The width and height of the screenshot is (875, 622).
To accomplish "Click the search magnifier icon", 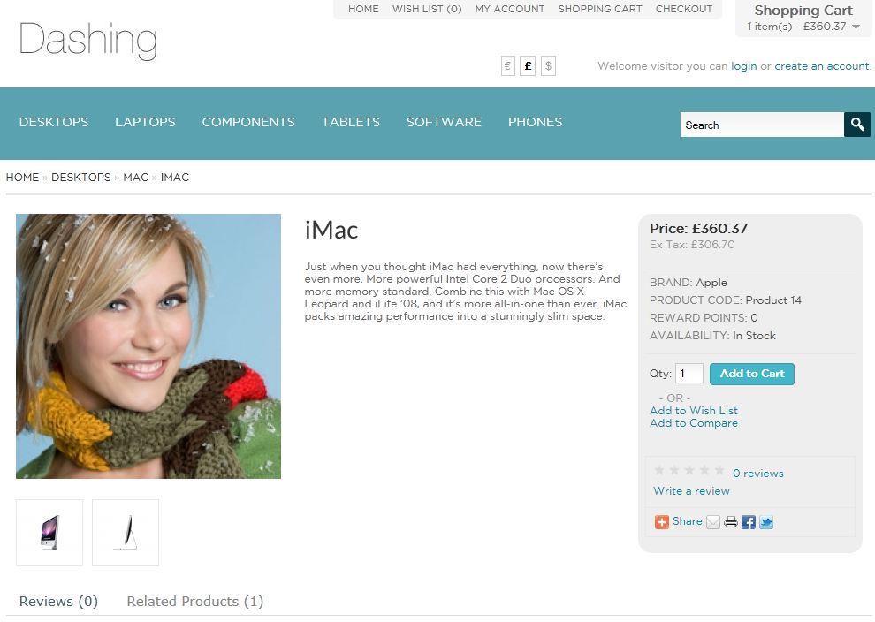I will click(857, 125).
